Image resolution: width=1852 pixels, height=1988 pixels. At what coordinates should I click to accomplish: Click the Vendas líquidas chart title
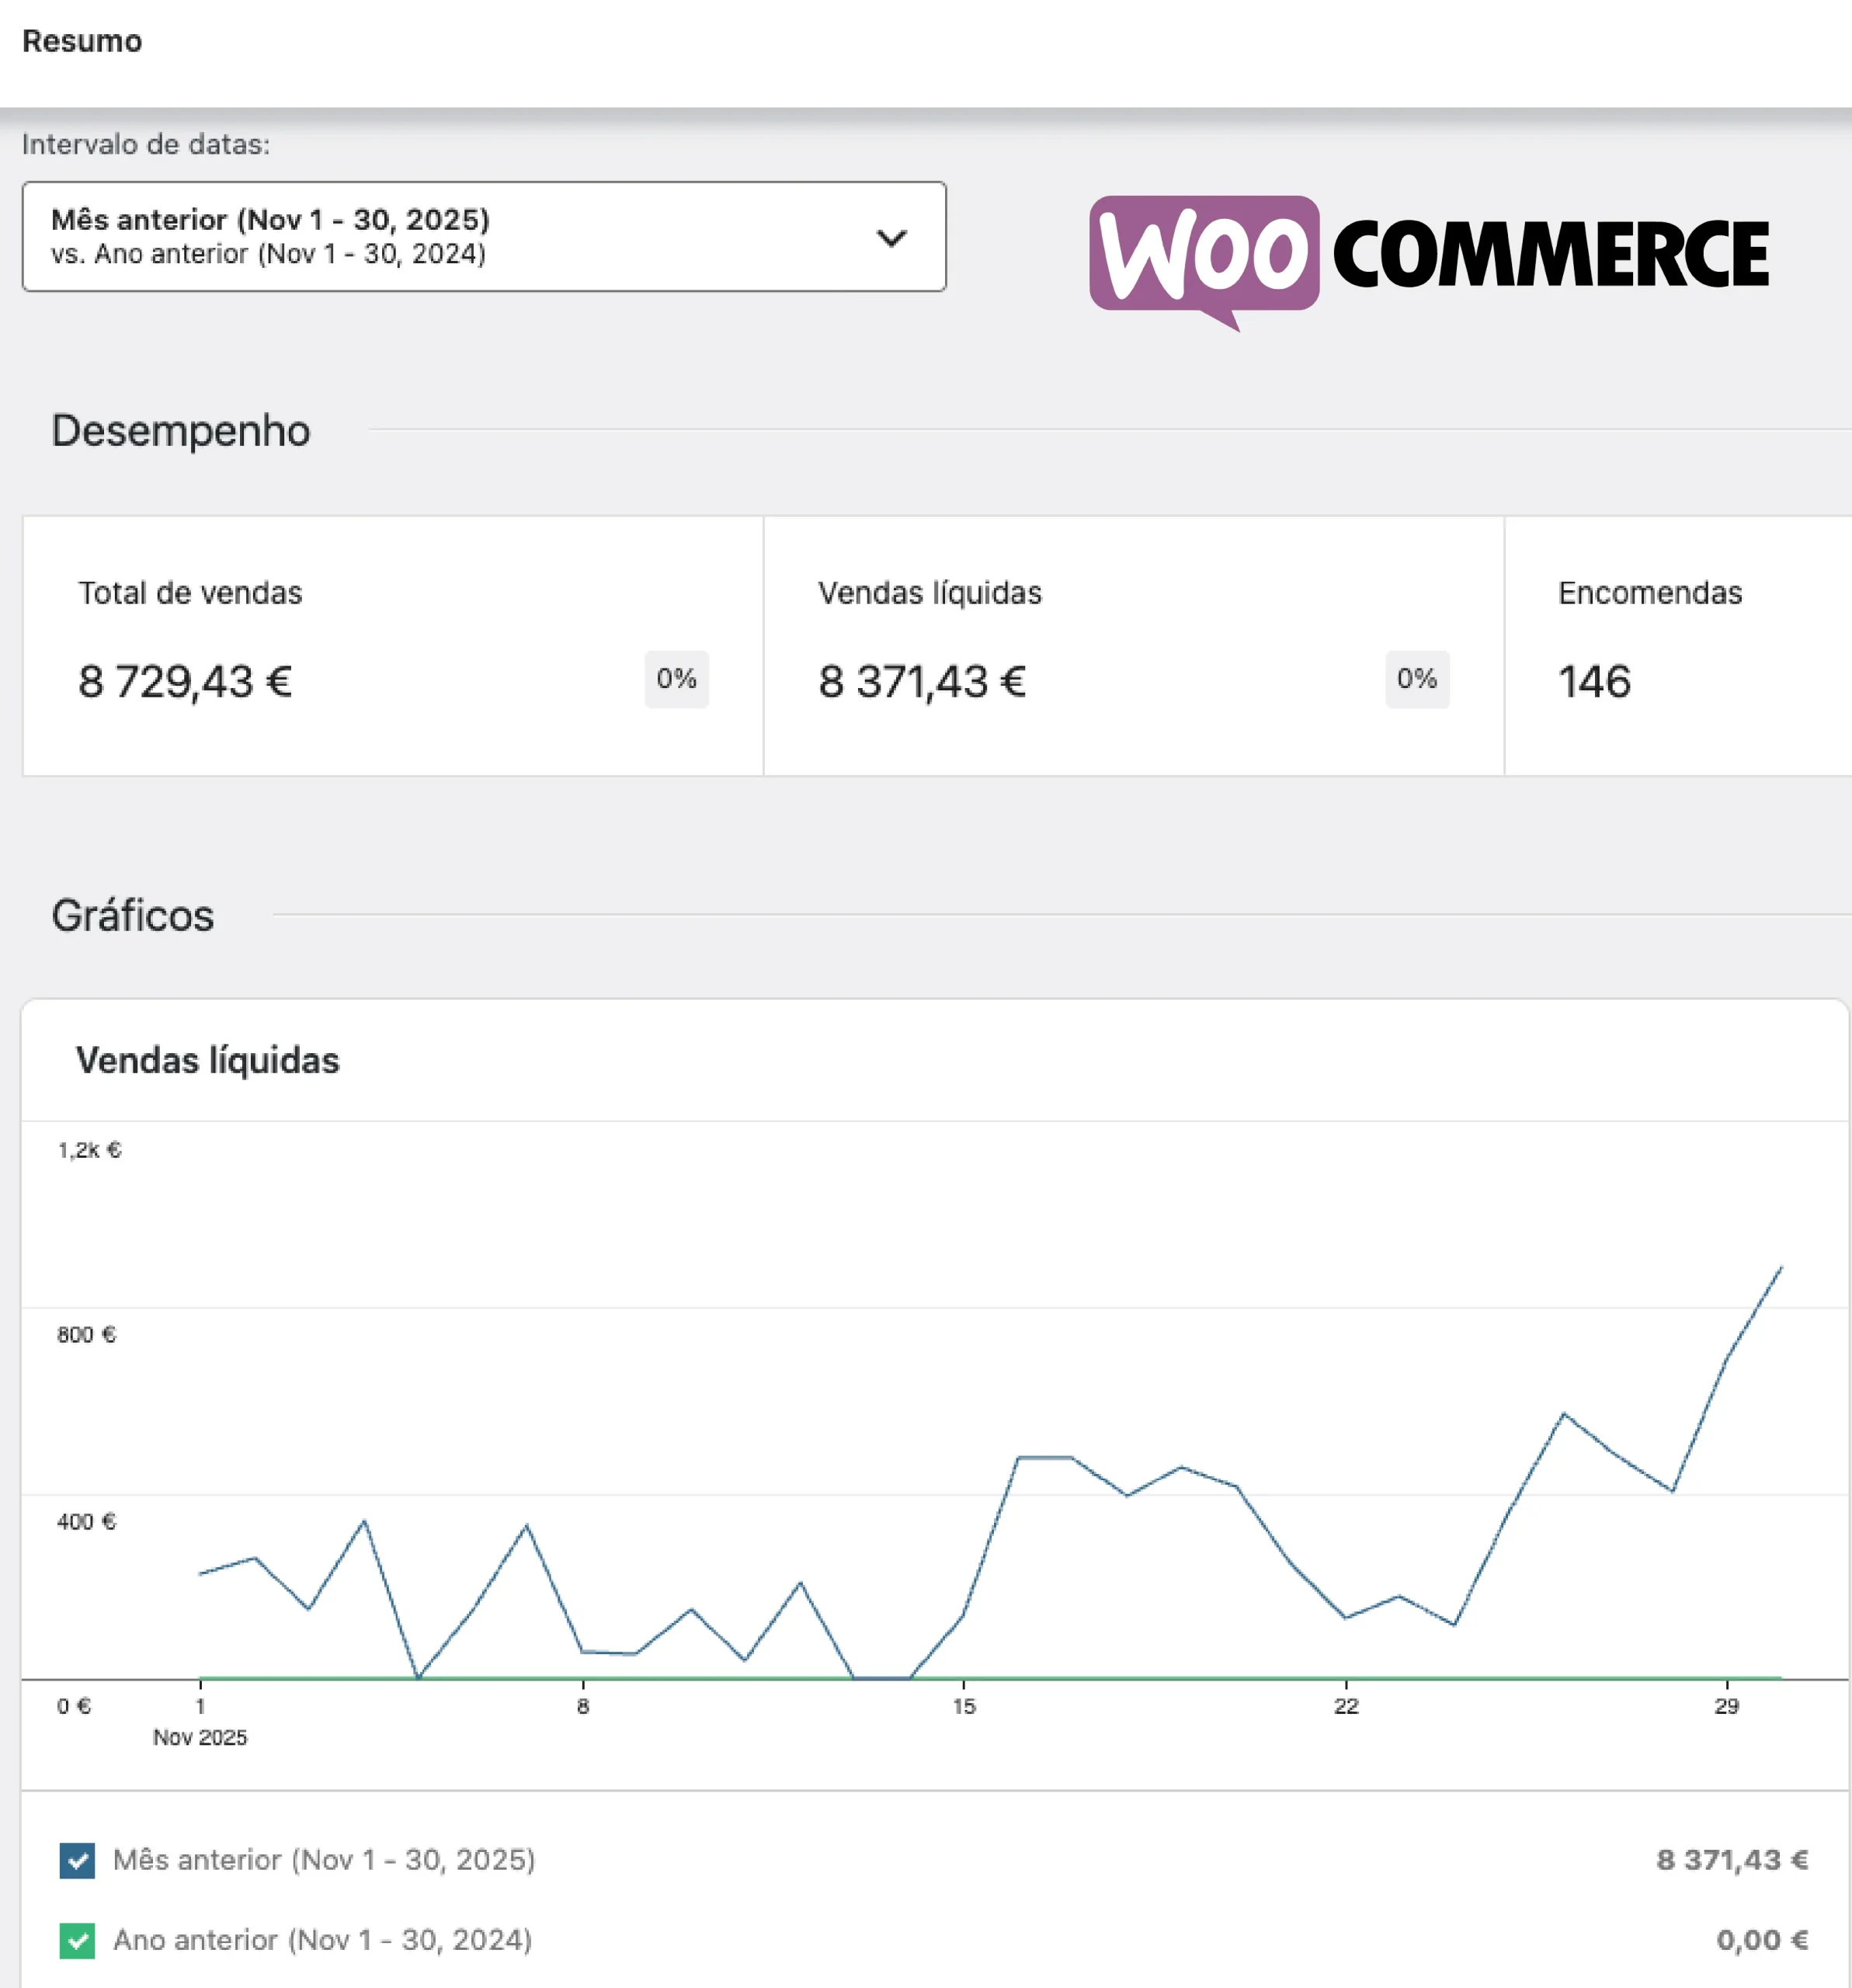208,1060
